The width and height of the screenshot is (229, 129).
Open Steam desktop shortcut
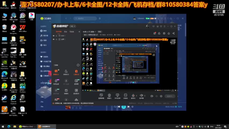pyautogui.click(x=4, y=99)
